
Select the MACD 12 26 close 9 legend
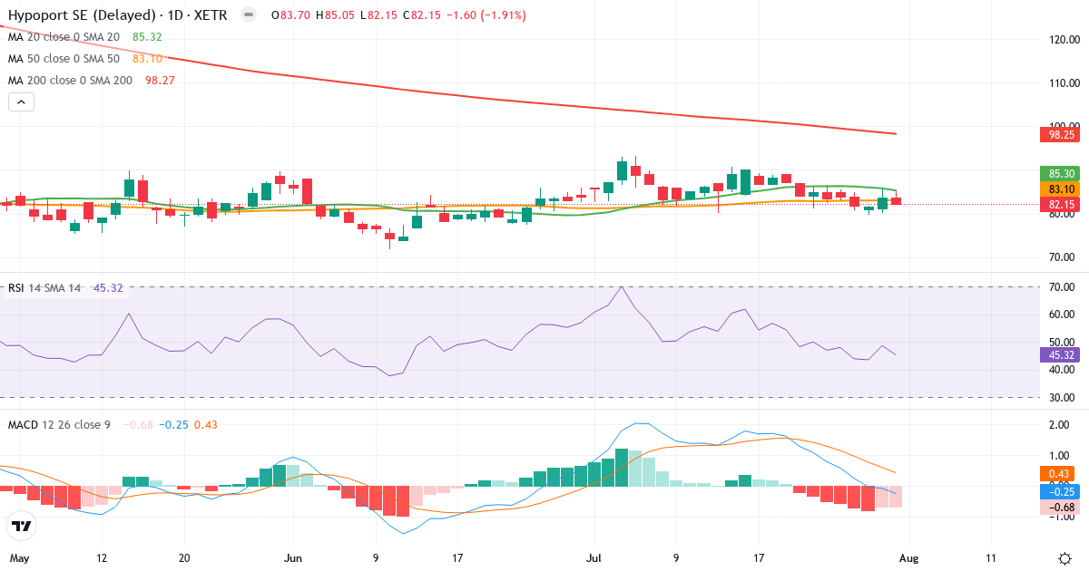point(59,424)
